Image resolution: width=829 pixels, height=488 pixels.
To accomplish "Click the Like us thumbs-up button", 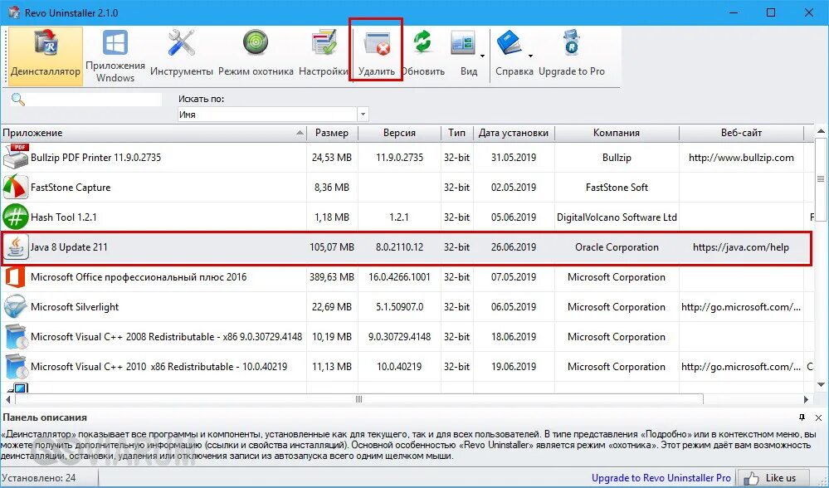I will 773,478.
